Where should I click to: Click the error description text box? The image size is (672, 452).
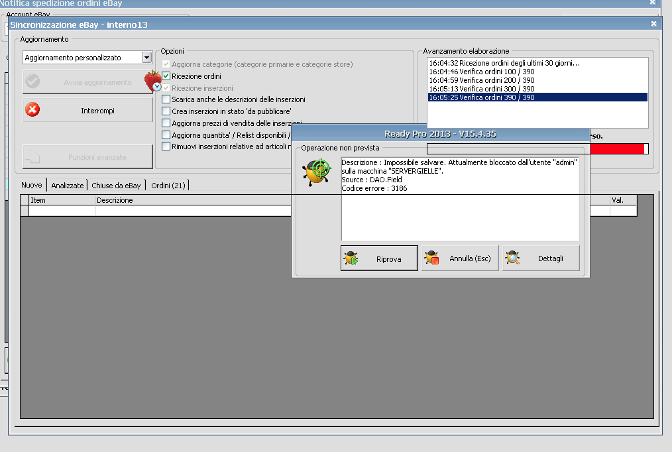pos(460,199)
